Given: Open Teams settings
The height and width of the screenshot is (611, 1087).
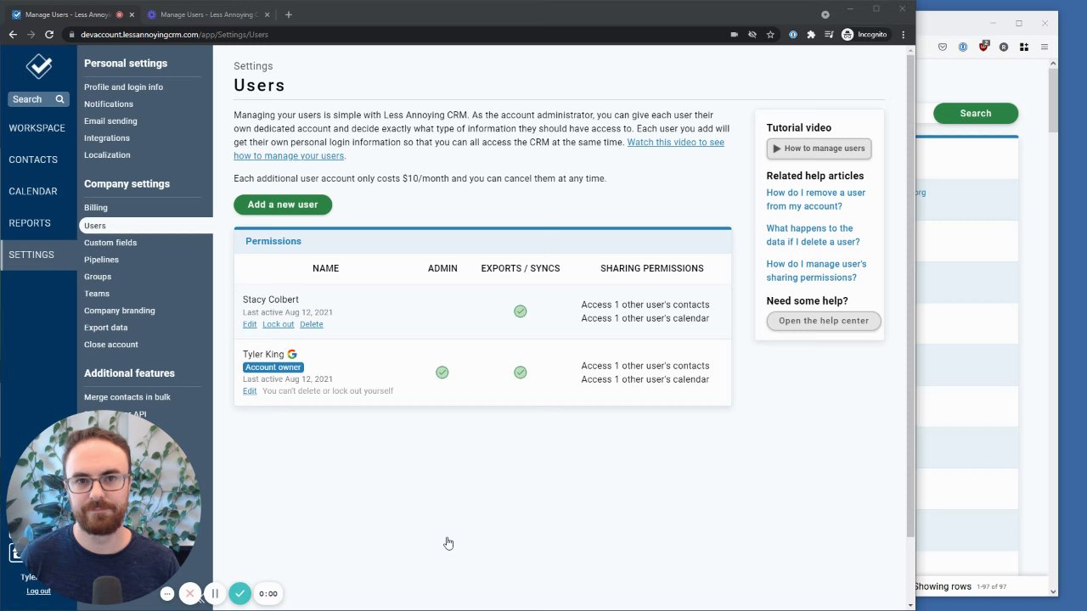Looking at the screenshot, I should (x=97, y=294).
